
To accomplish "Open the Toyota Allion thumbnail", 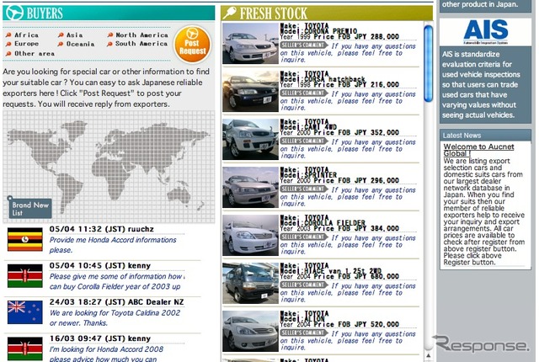I will coord(250,331).
